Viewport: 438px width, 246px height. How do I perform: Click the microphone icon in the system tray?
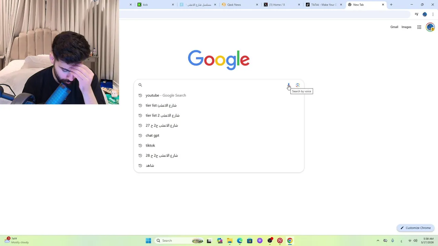point(392,241)
